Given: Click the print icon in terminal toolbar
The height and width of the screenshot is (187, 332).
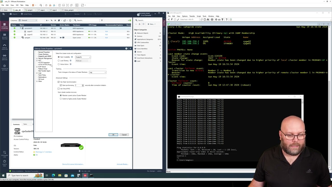Looking at the screenshot, I should pos(212,19).
